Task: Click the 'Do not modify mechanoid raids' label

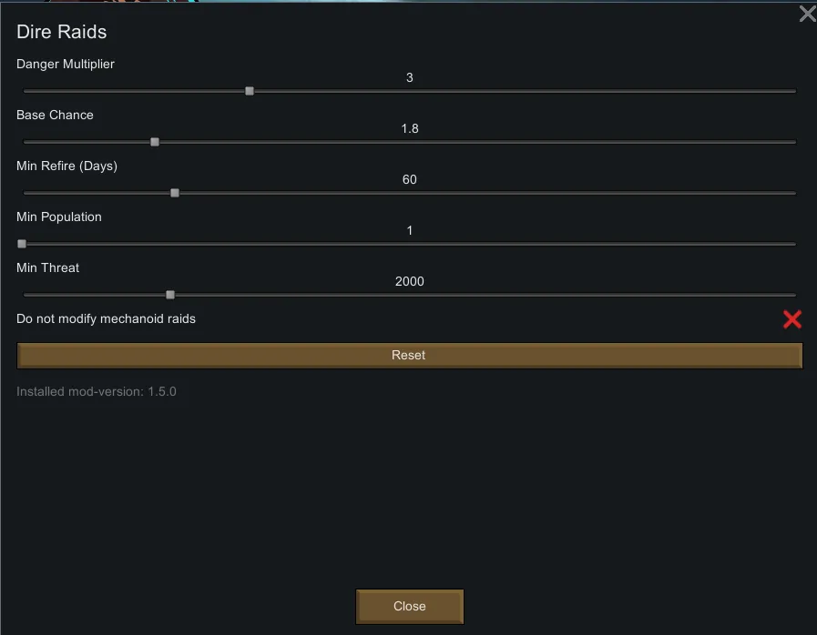Action: 106,319
